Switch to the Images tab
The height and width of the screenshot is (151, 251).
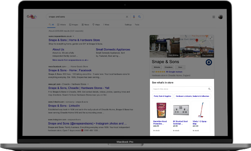74,25
